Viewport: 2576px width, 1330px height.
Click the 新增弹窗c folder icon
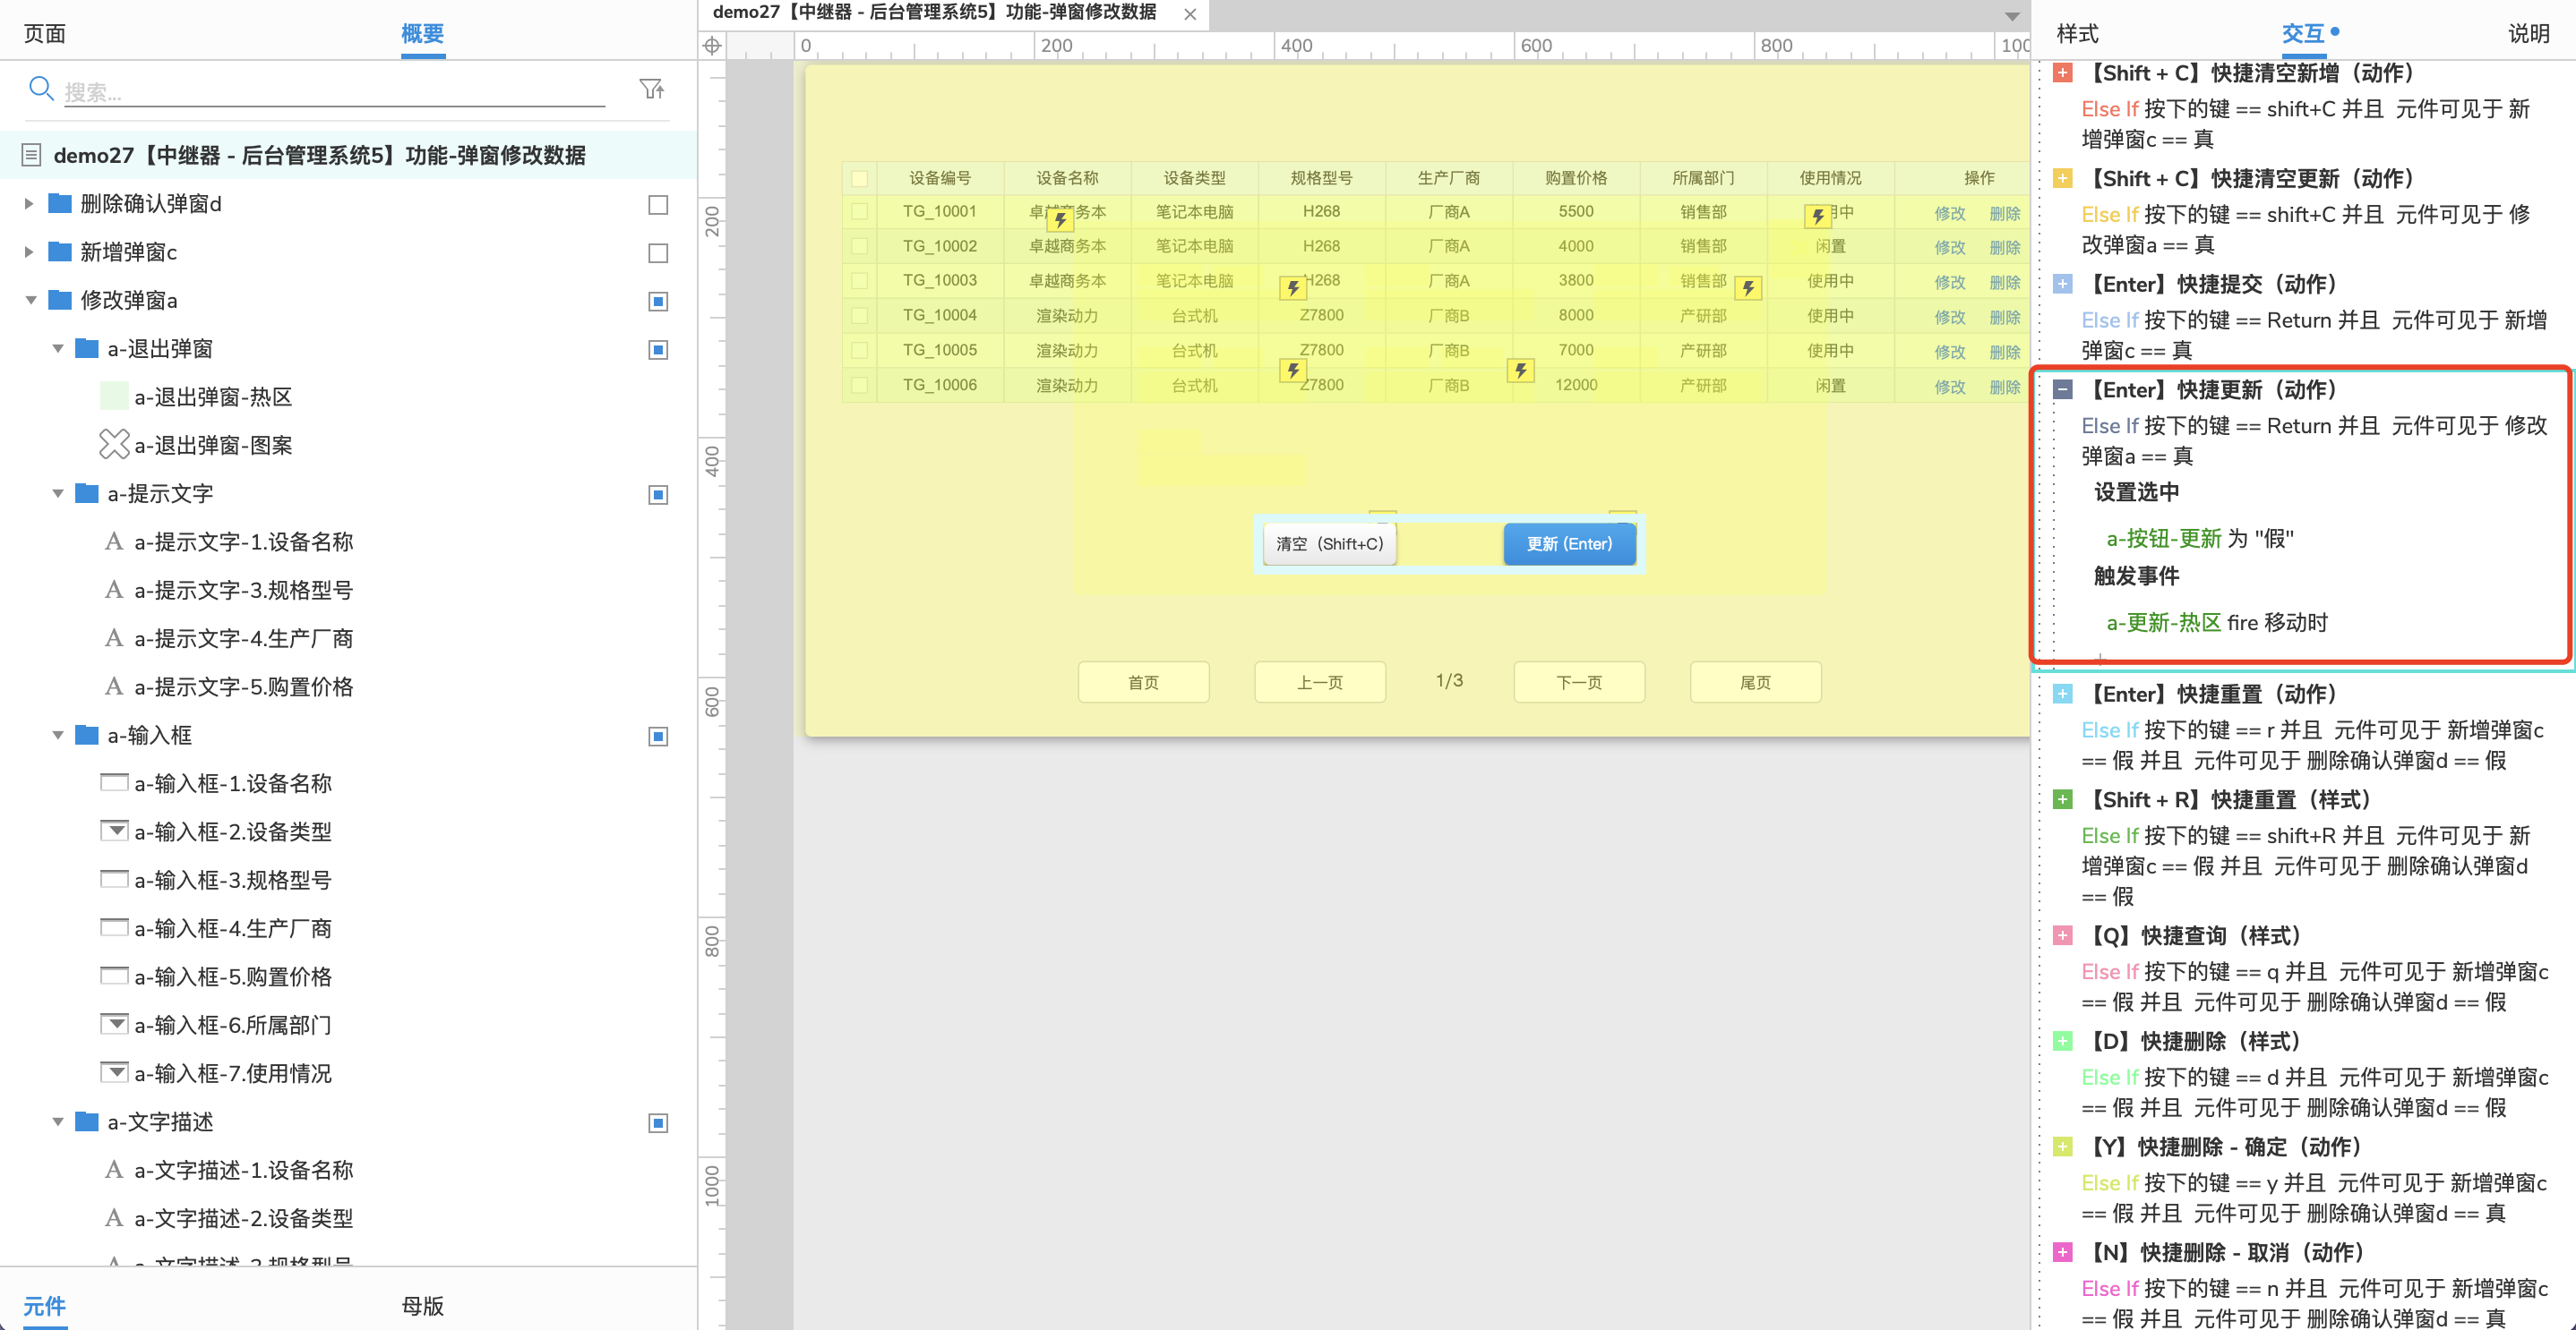(60, 252)
